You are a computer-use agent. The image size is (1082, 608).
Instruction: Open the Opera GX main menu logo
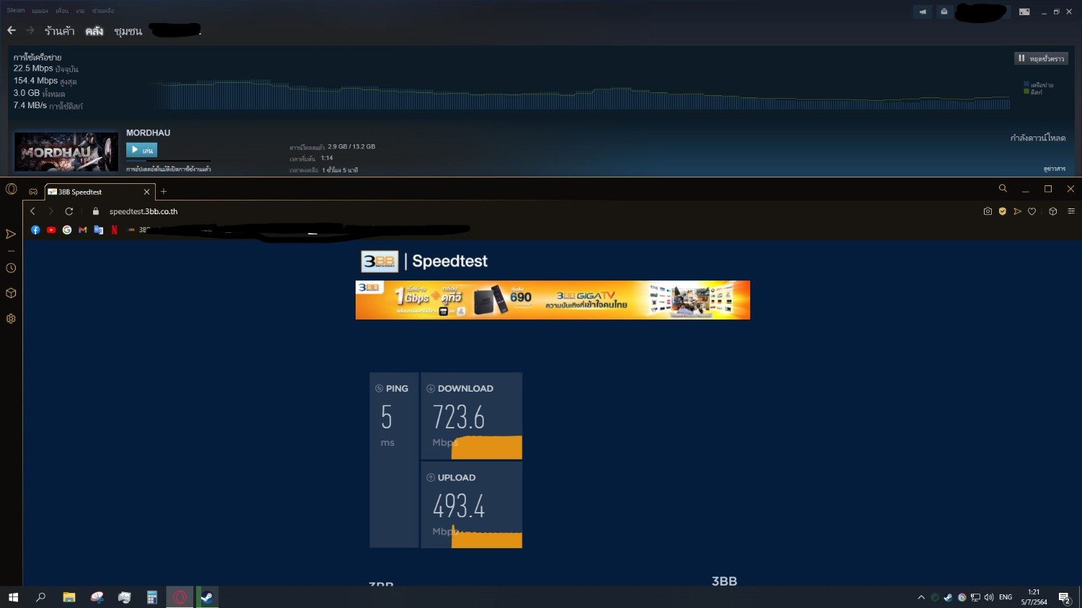12,189
